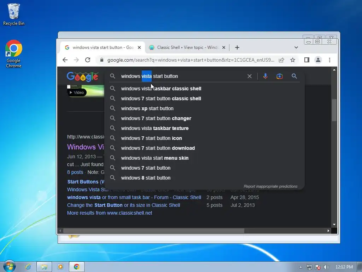Search by image with camera icon
This screenshot has height=272, width=362.
pyautogui.click(x=280, y=76)
